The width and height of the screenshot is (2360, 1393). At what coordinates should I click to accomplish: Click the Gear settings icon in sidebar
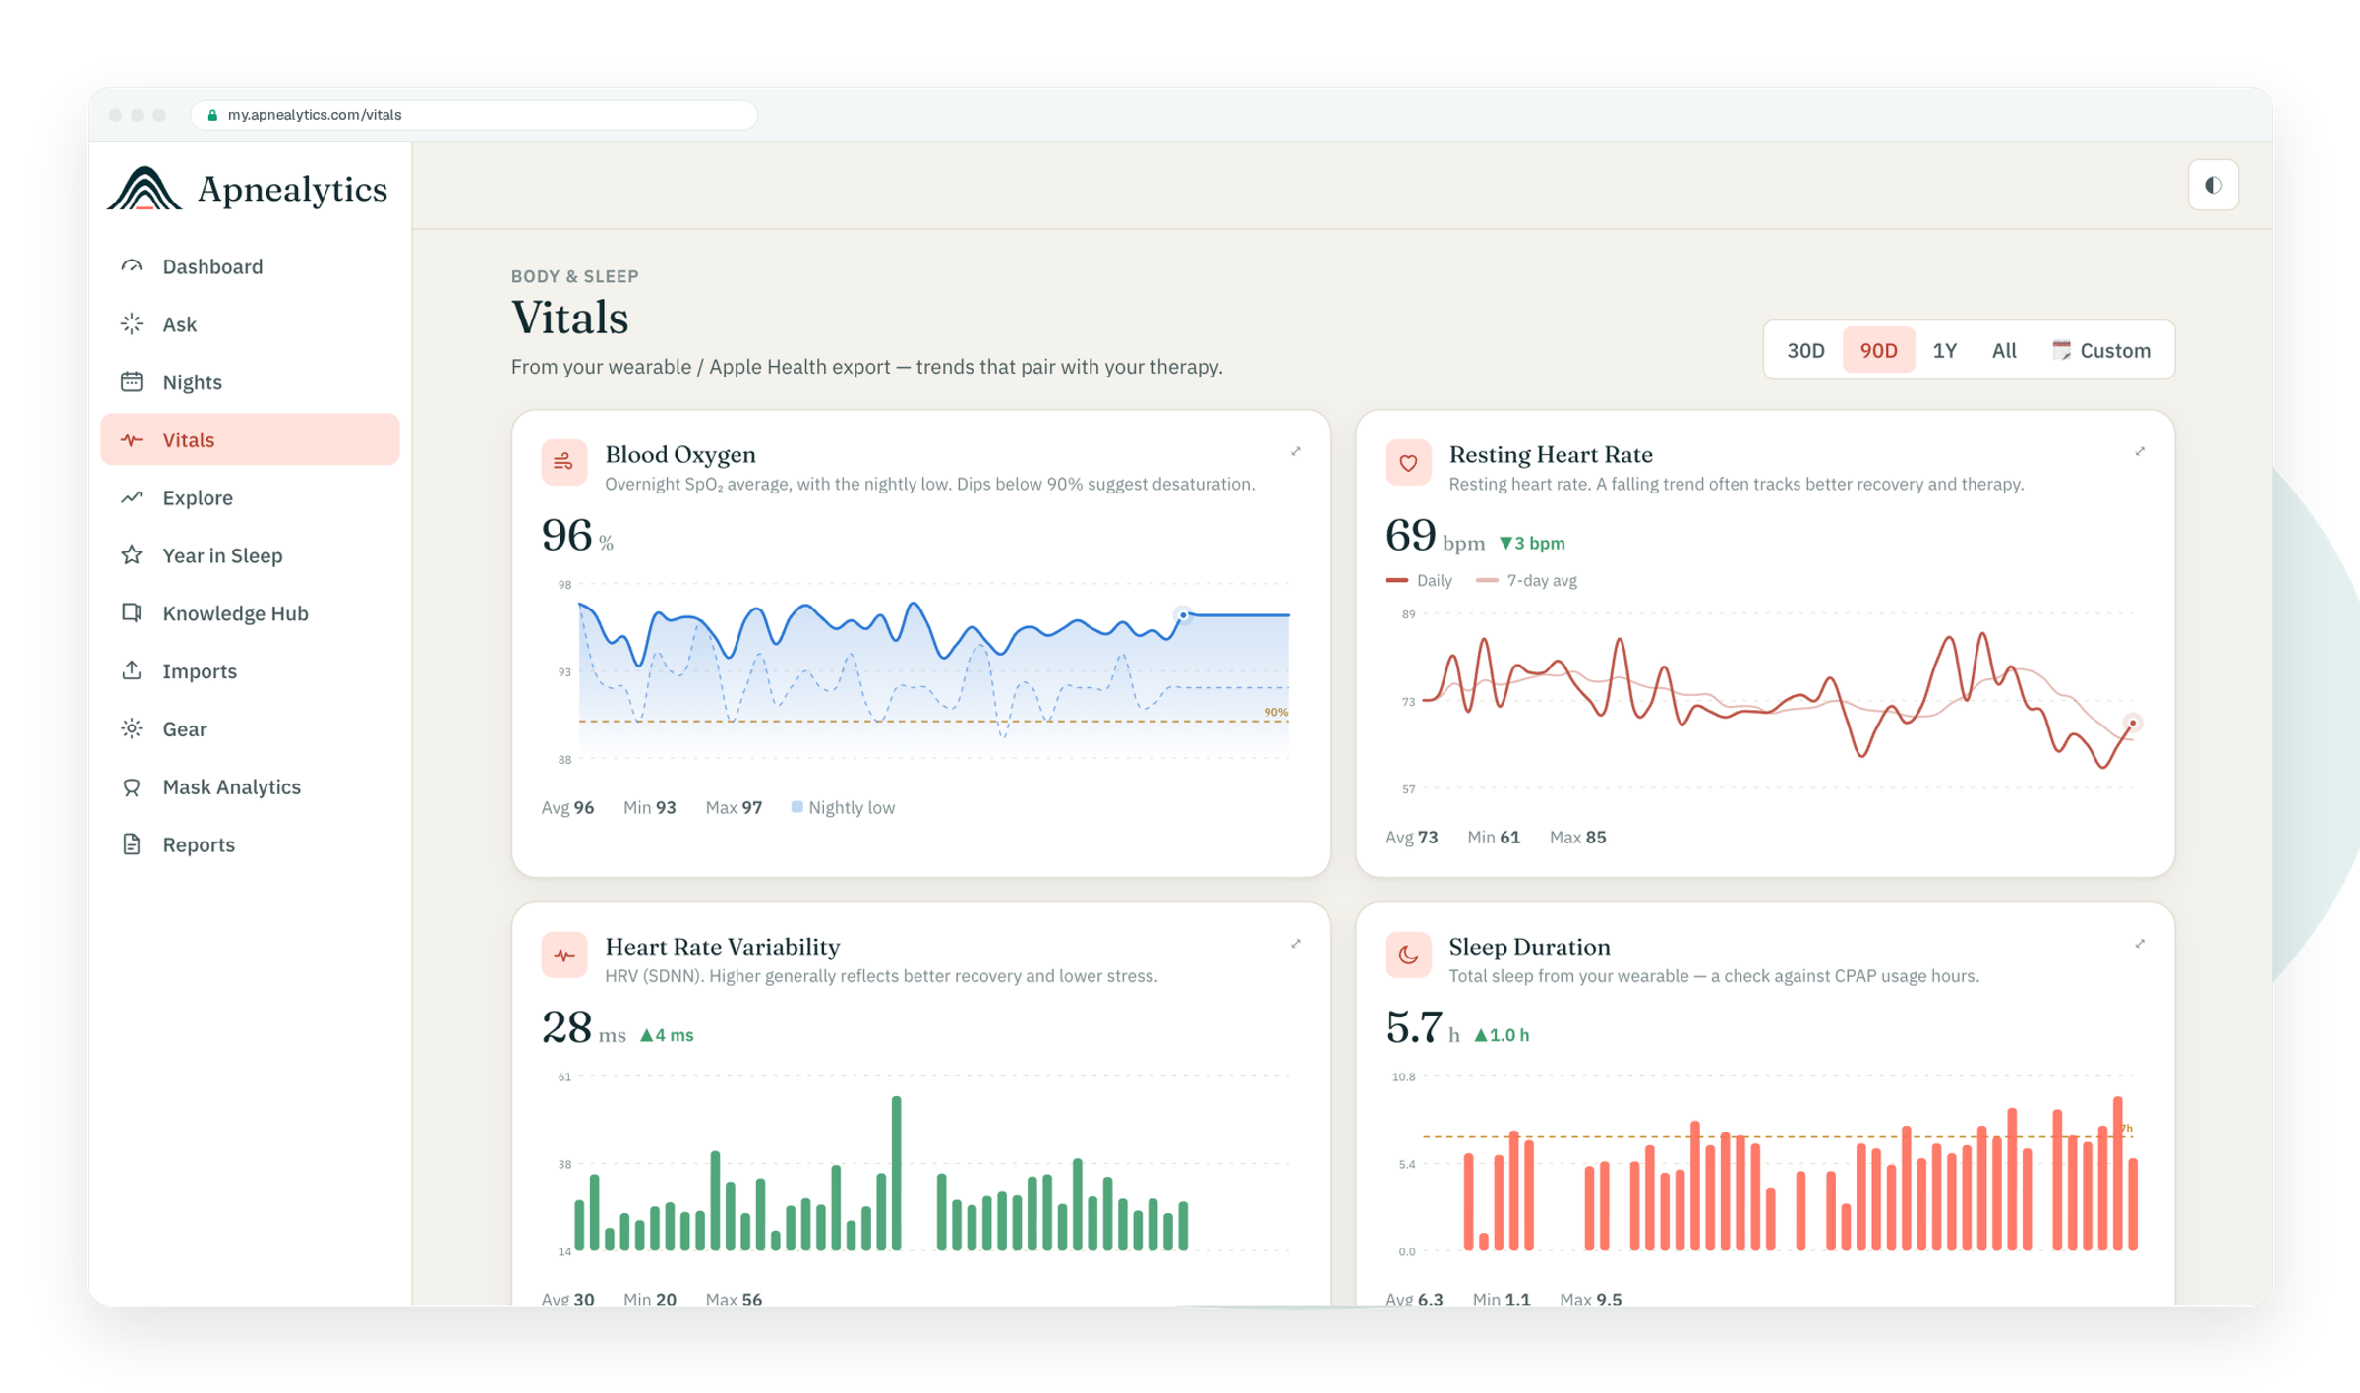(x=132, y=728)
